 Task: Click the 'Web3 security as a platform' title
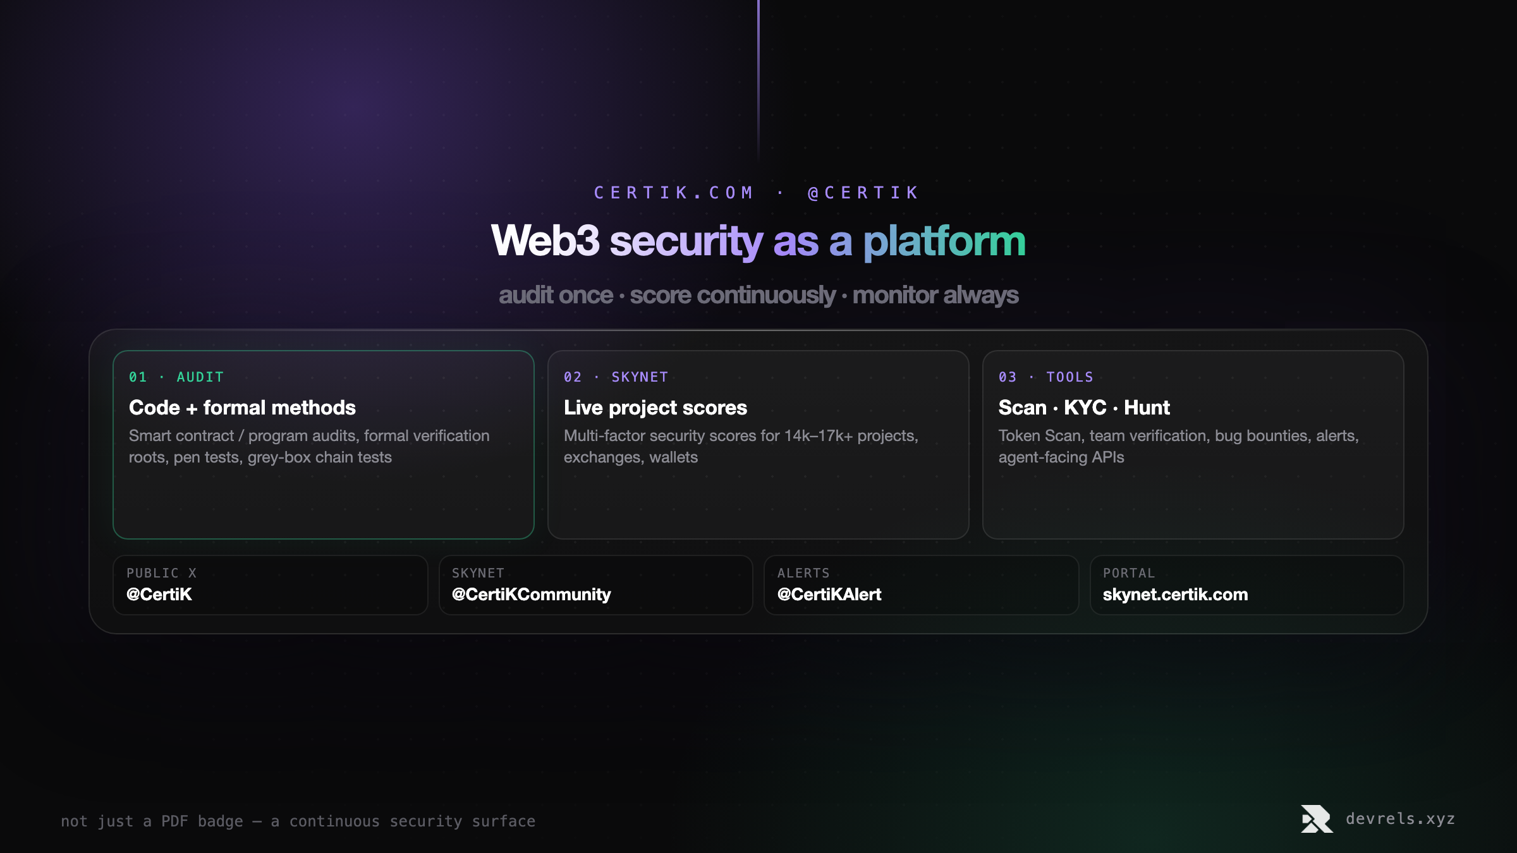coord(758,241)
